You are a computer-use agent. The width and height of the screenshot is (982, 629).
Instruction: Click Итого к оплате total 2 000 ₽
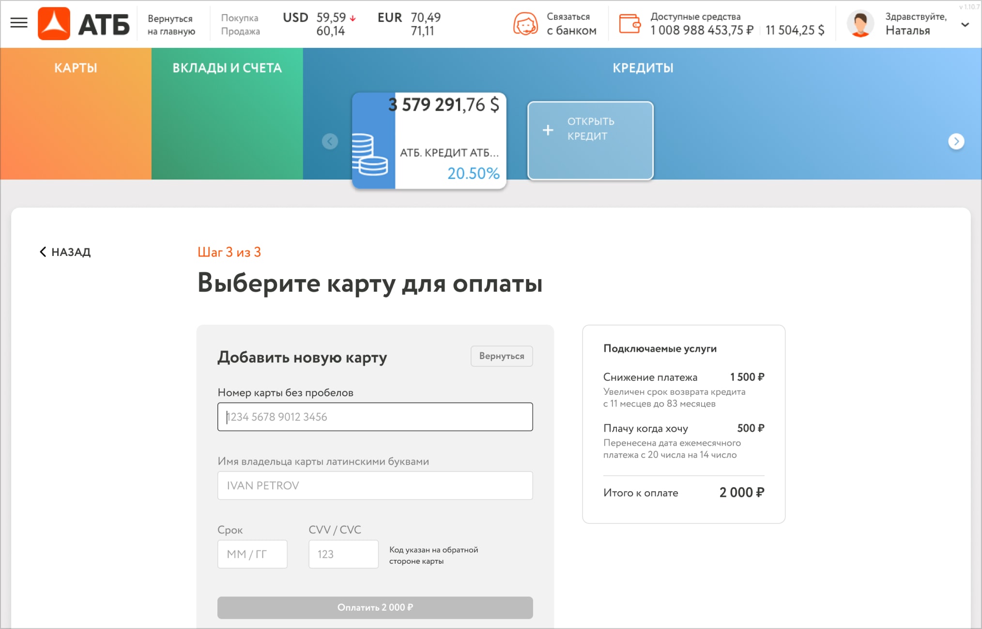(684, 493)
